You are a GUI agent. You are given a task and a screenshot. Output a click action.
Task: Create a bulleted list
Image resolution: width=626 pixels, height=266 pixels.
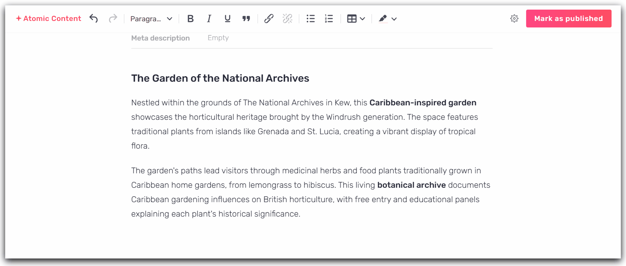click(311, 19)
